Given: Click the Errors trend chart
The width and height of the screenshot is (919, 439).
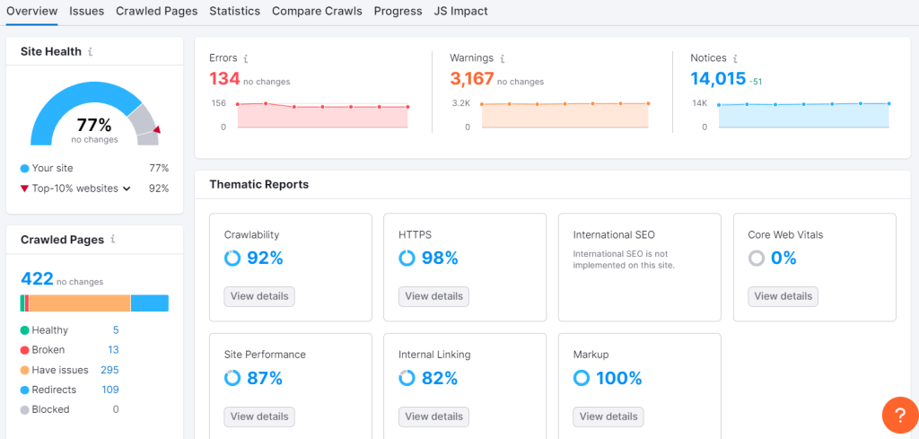Looking at the screenshot, I should [322, 114].
